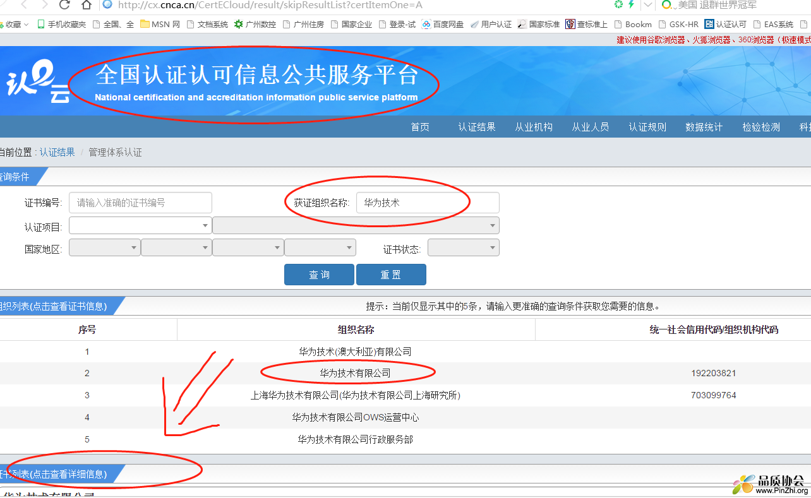Open the 百度网盘 bookmark

[x=443, y=25]
